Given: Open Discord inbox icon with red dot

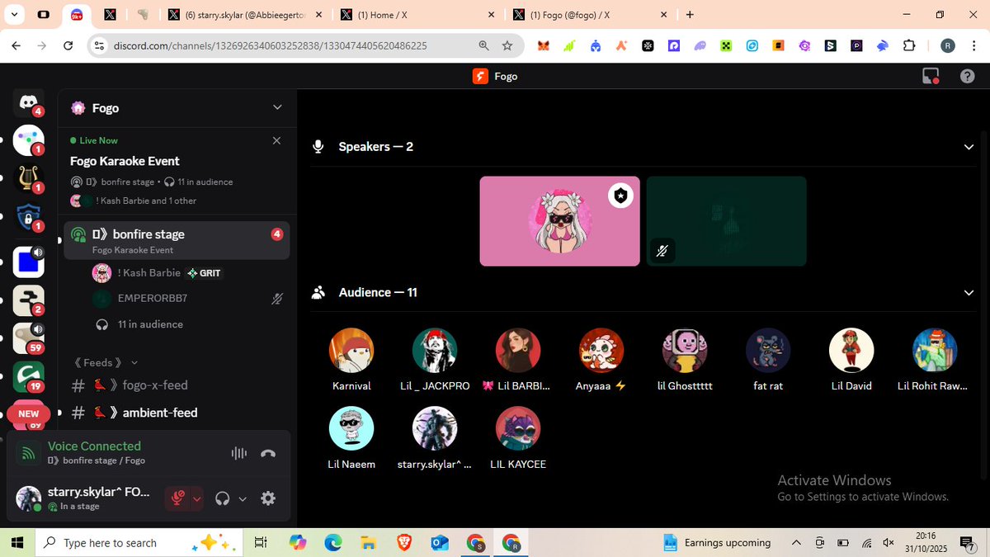Looking at the screenshot, I should [x=931, y=76].
